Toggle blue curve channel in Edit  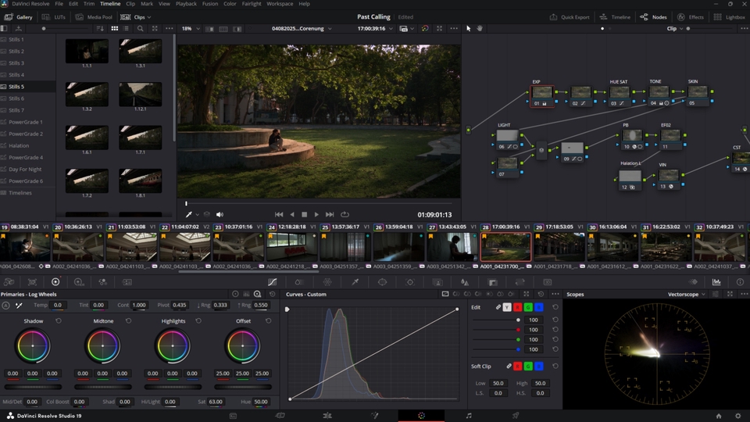[538, 307]
